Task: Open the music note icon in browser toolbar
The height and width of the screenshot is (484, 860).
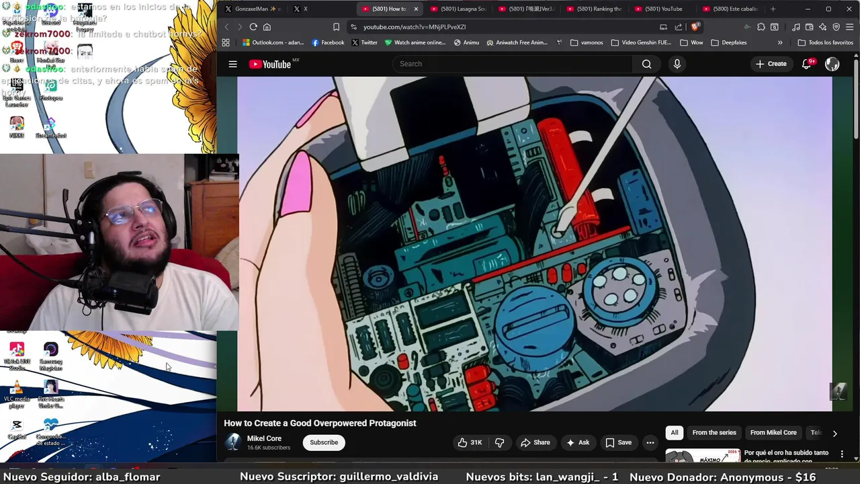Action: tap(796, 27)
